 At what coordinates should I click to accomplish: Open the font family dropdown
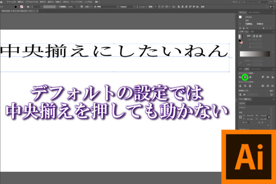point(117,7)
